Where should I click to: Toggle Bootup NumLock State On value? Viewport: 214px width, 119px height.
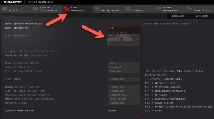[x=124, y=63]
